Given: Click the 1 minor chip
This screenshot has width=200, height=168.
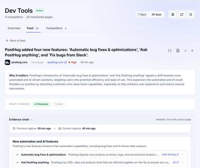Looking at the screenshot, I should (x=59, y=104).
